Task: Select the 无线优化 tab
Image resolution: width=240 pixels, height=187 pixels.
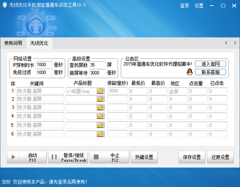Action: (x=39, y=43)
